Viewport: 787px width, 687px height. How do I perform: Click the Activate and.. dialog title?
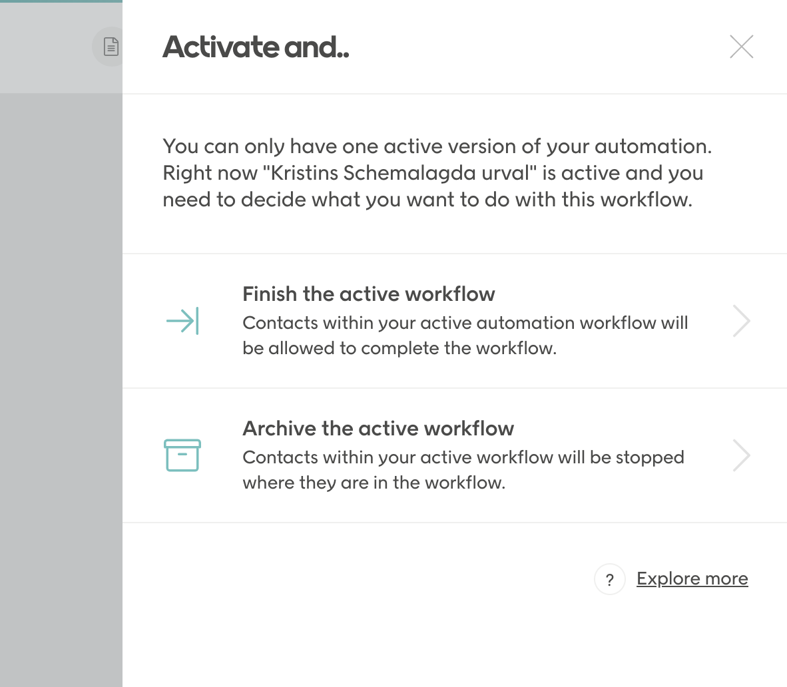coord(256,47)
